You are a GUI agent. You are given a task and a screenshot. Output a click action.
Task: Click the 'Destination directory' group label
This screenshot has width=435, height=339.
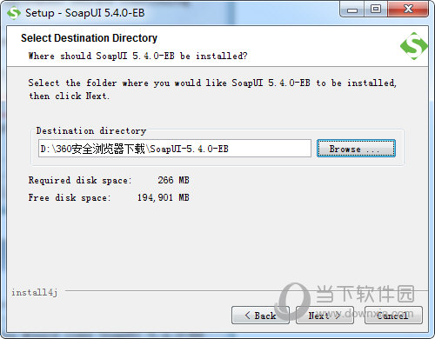click(91, 130)
